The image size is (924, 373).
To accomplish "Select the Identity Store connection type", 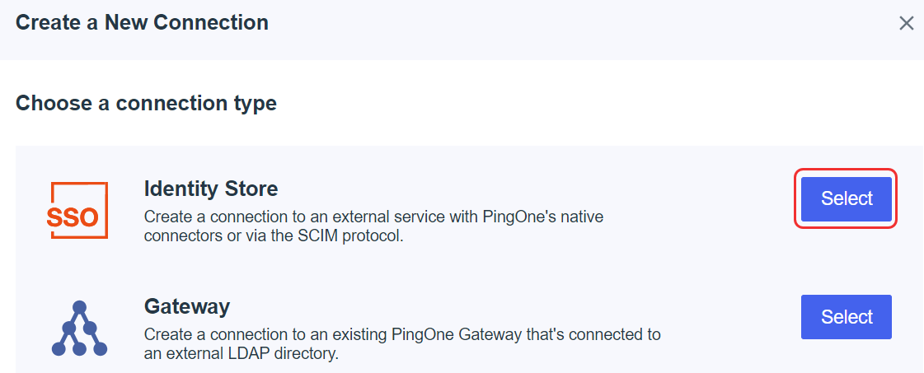I will point(847,199).
